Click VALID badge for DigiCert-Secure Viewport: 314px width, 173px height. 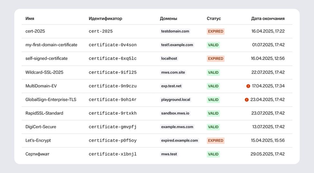(213, 127)
